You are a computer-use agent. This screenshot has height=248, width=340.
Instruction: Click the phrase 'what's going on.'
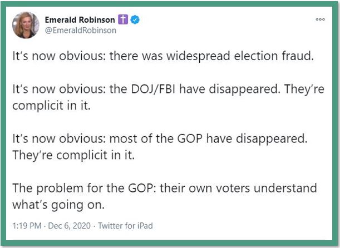pos(58,205)
